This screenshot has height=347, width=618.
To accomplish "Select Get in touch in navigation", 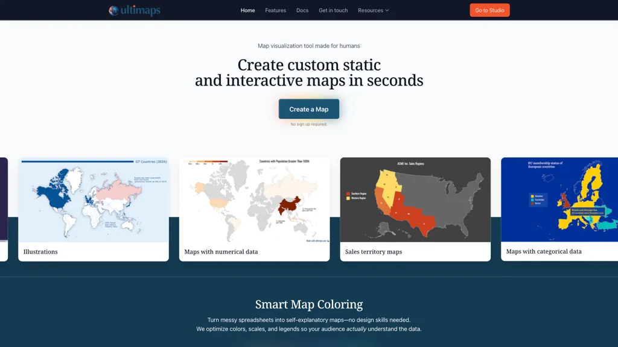I will (333, 10).
